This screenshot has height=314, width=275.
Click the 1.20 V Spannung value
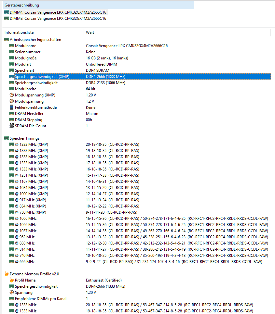pyautogui.click(x=91, y=292)
